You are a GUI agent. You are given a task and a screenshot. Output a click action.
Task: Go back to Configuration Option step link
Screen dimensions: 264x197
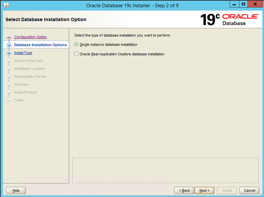(x=30, y=37)
